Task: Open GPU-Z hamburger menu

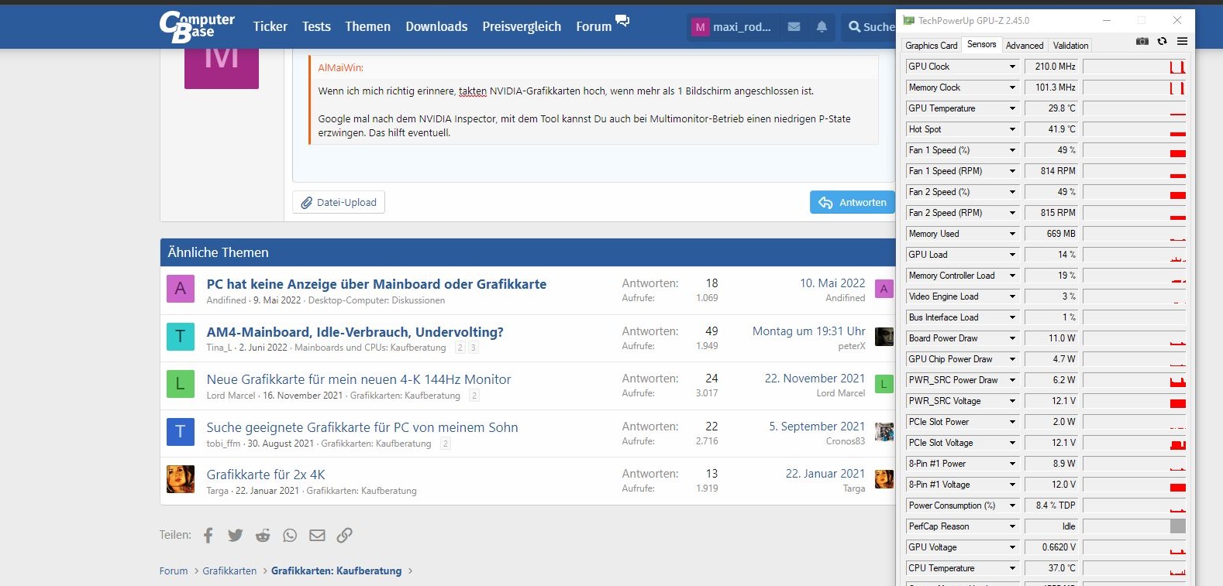Action: [x=1182, y=41]
